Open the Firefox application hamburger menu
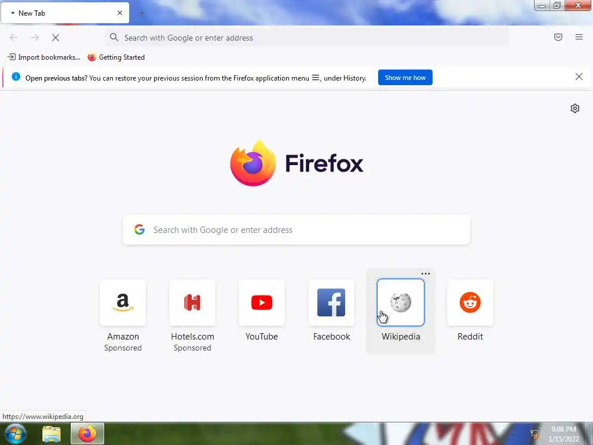This screenshot has width=593, height=445. point(579,37)
